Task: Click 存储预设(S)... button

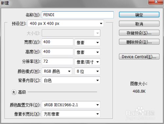Action: pos(139,33)
